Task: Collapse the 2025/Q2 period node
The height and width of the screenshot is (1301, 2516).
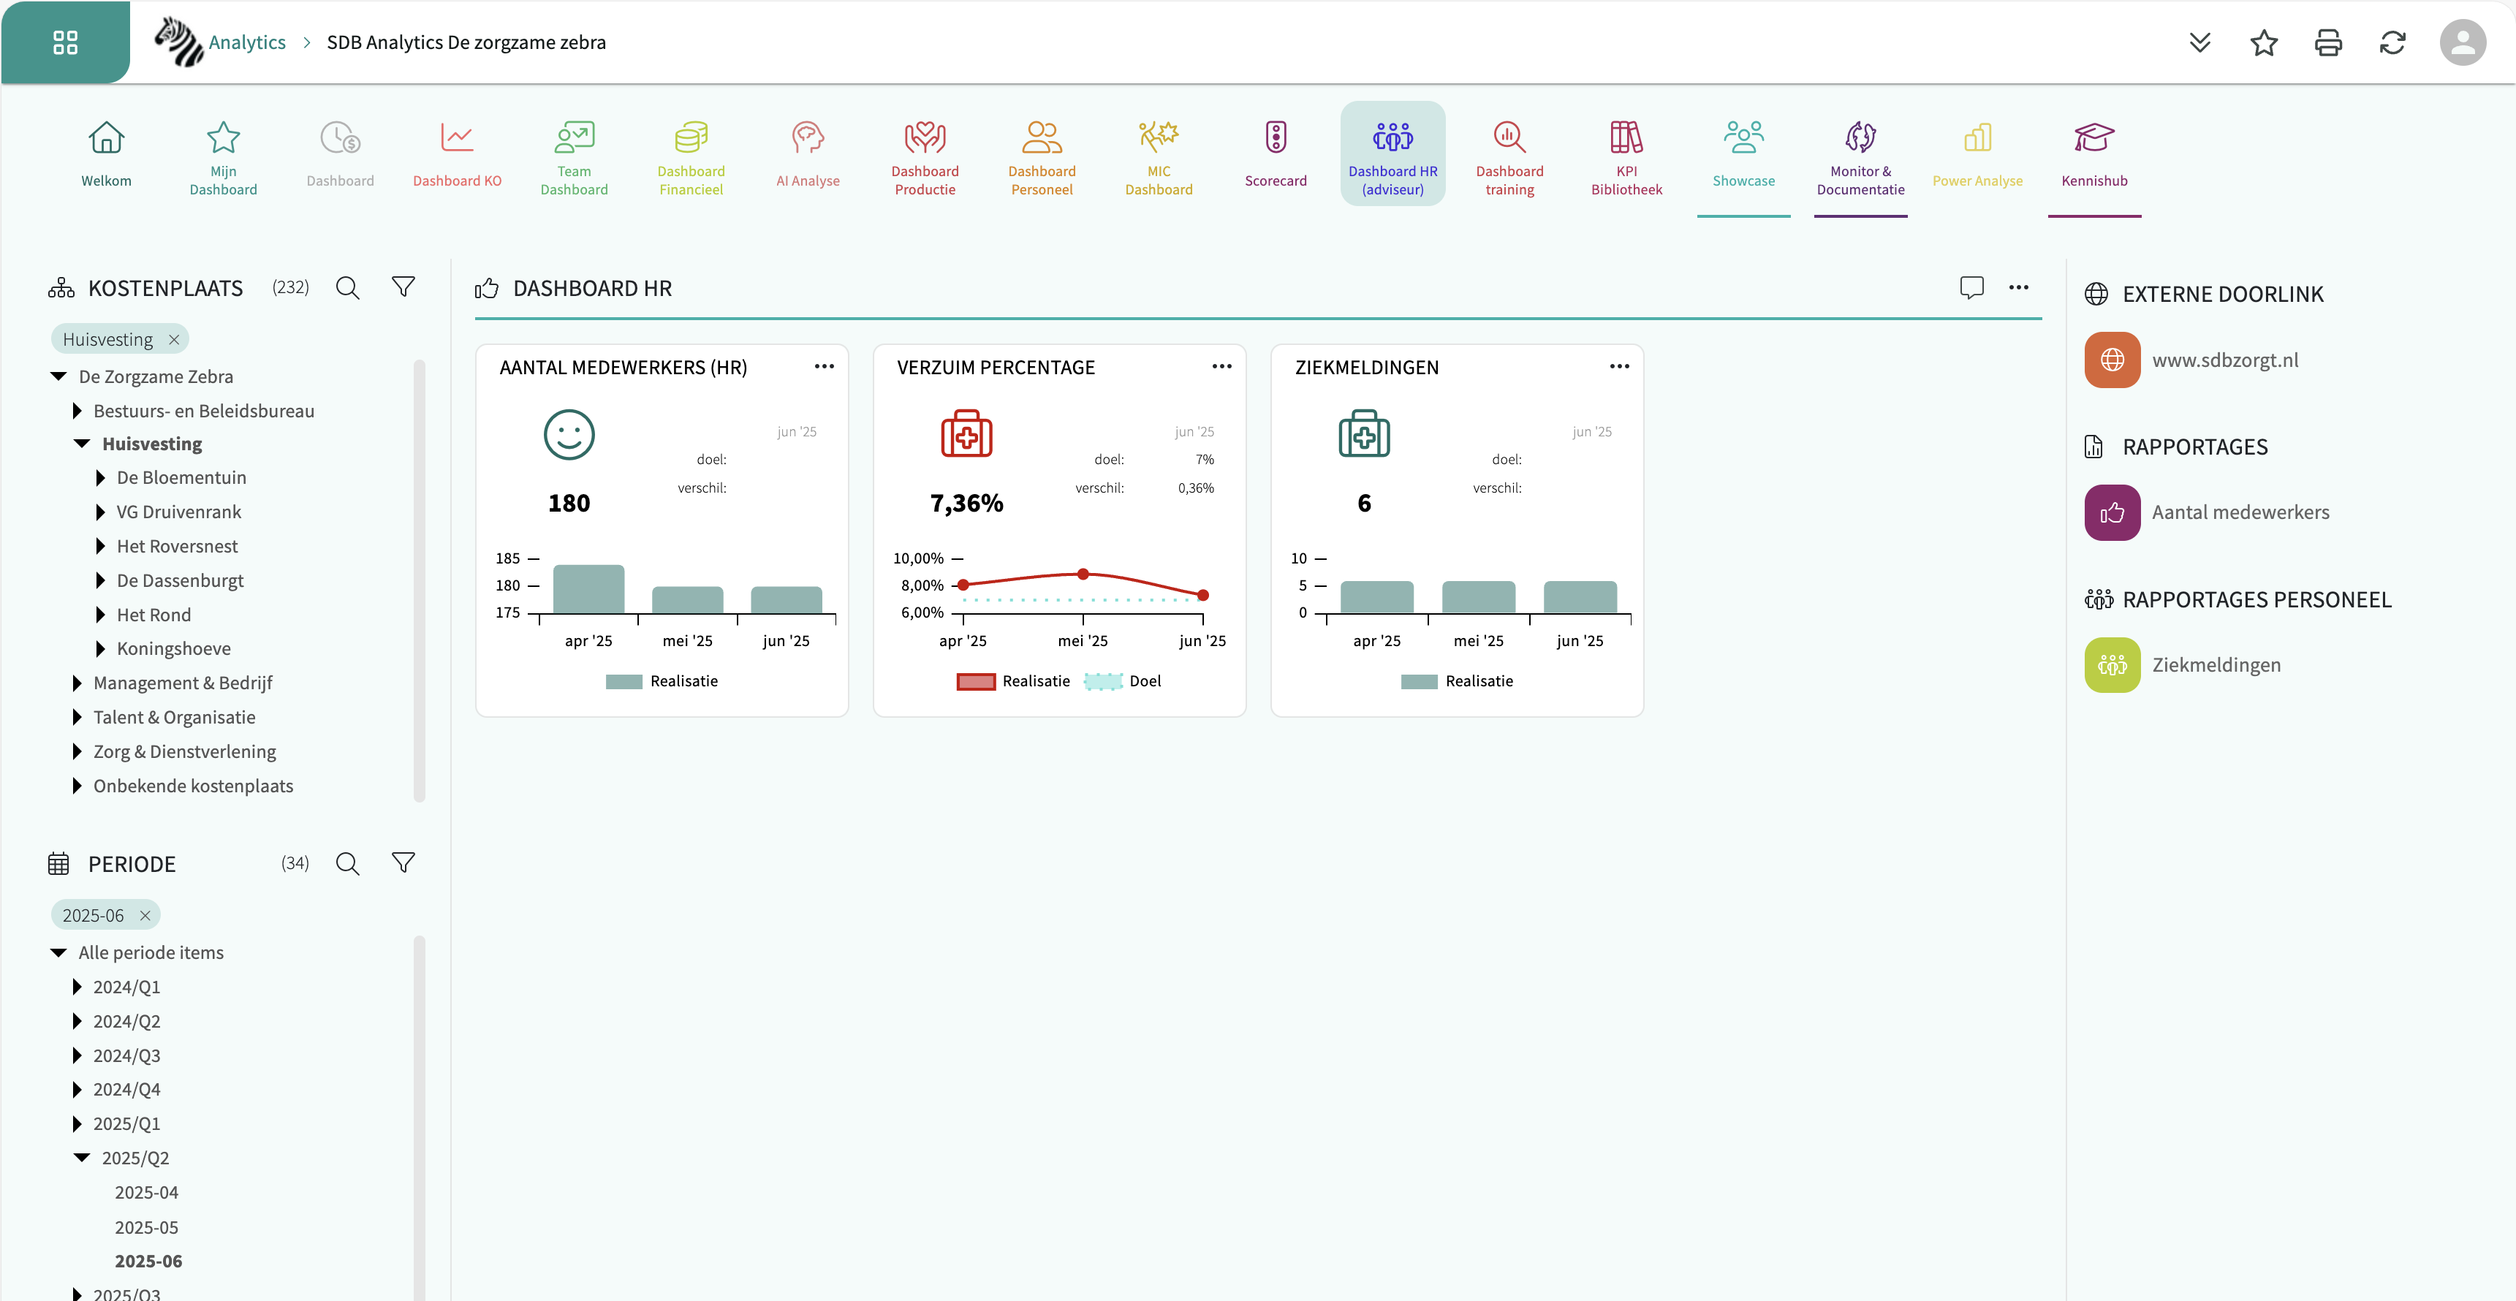Action: [82, 1158]
